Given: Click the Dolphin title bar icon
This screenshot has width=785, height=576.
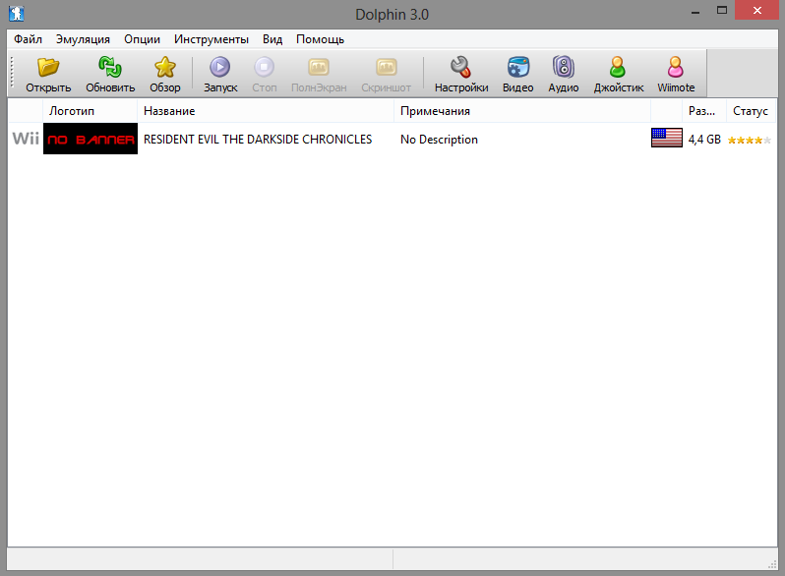Looking at the screenshot, I should click(17, 13).
